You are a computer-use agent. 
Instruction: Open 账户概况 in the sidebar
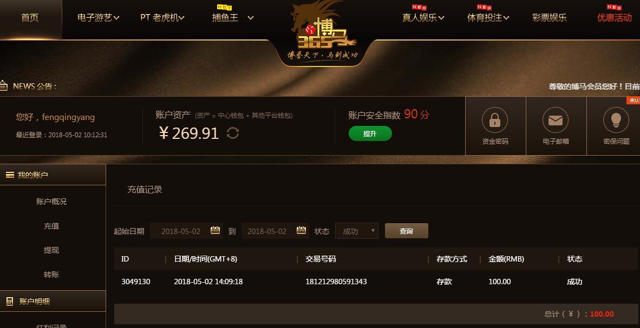(x=51, y=201)
